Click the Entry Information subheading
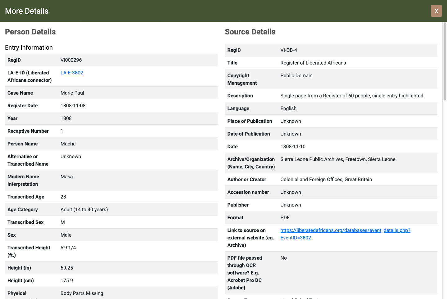The width and height of the screenshot is (447, 299). tap(29, 47)
